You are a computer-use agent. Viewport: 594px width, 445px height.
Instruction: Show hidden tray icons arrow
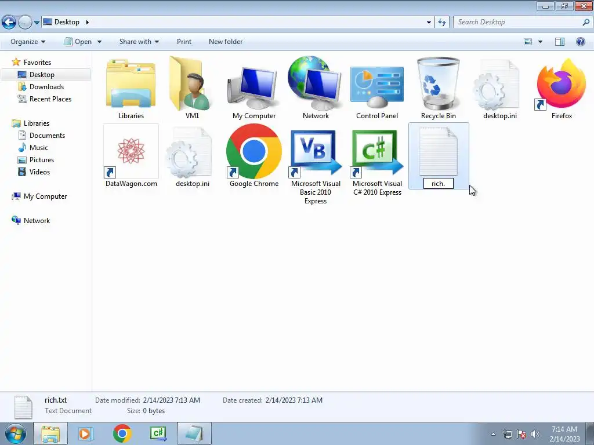click(493, 434)
